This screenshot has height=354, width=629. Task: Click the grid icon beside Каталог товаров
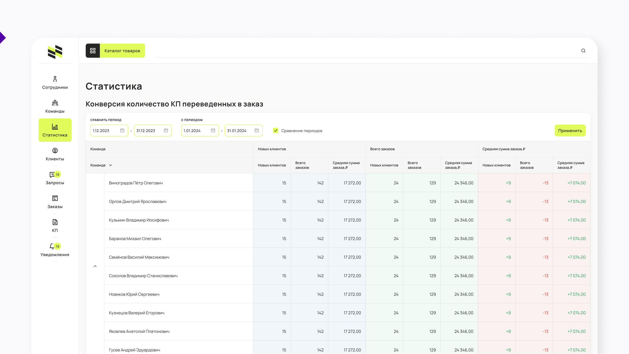pos(93,51)
